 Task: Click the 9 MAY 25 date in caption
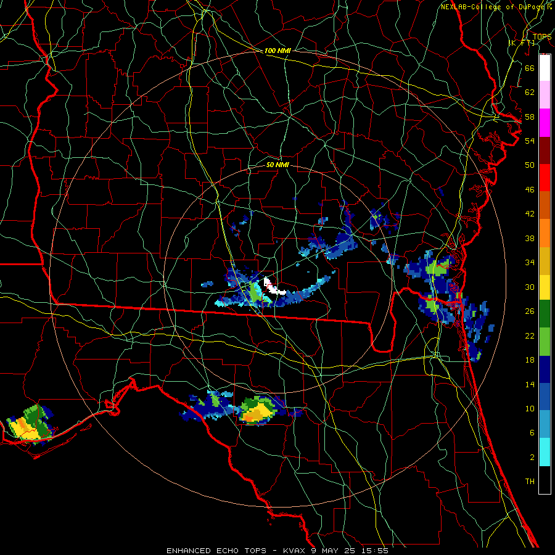(334, 551)
